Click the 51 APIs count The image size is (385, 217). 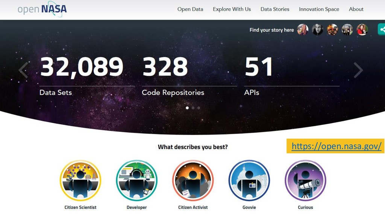(259, 66)
